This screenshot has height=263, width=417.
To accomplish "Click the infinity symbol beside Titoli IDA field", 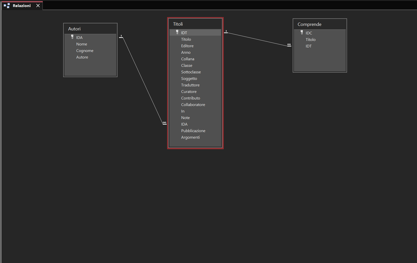I will click(165, 123).
